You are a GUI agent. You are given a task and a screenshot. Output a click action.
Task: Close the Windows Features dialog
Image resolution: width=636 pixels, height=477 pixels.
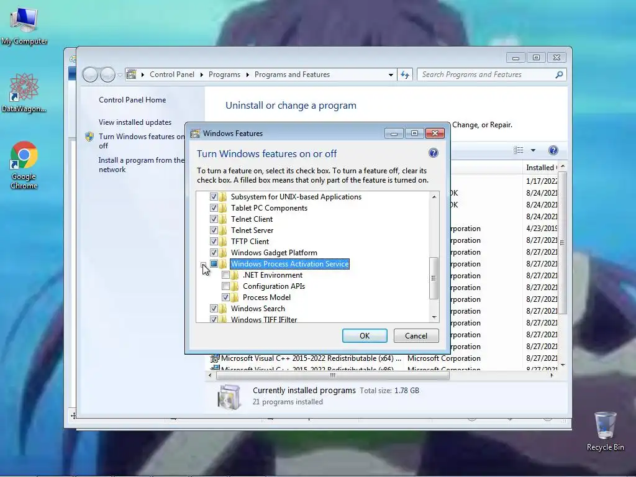(435, 134)
